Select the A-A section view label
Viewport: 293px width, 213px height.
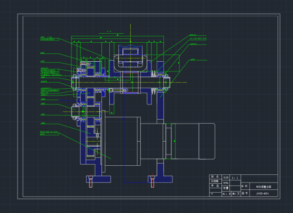coord(109,31)
